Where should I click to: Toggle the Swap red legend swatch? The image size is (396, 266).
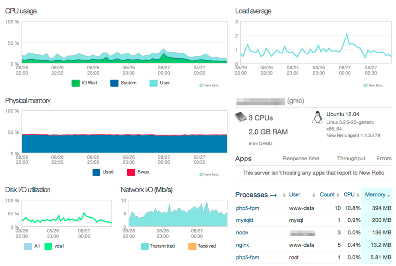(x=131, y=172)
